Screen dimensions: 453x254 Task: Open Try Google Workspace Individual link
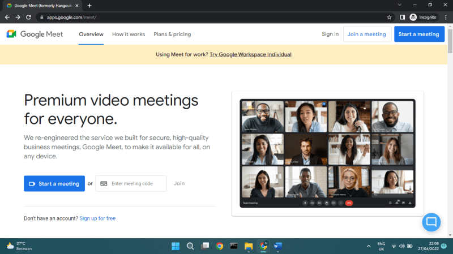250,54
